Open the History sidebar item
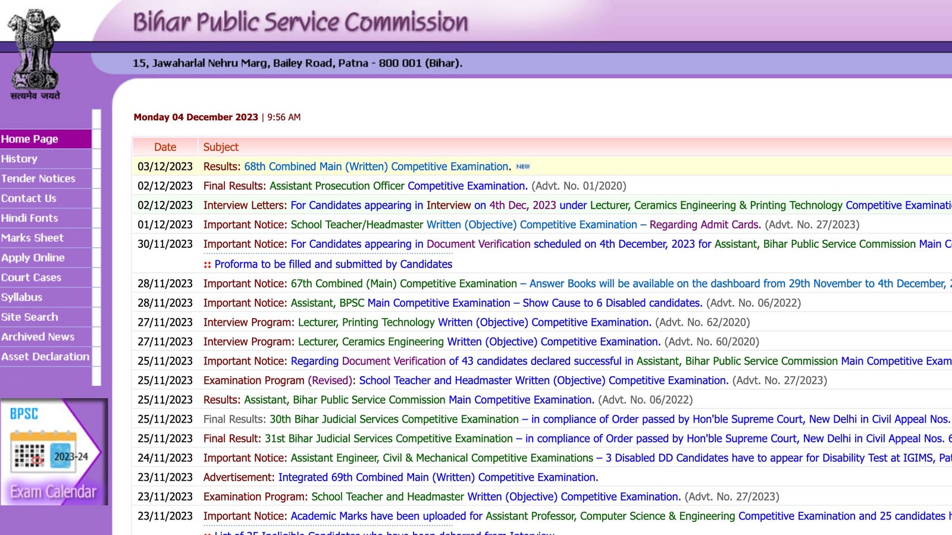The width and height of the screenshot is (952, 535). (46, 159)
